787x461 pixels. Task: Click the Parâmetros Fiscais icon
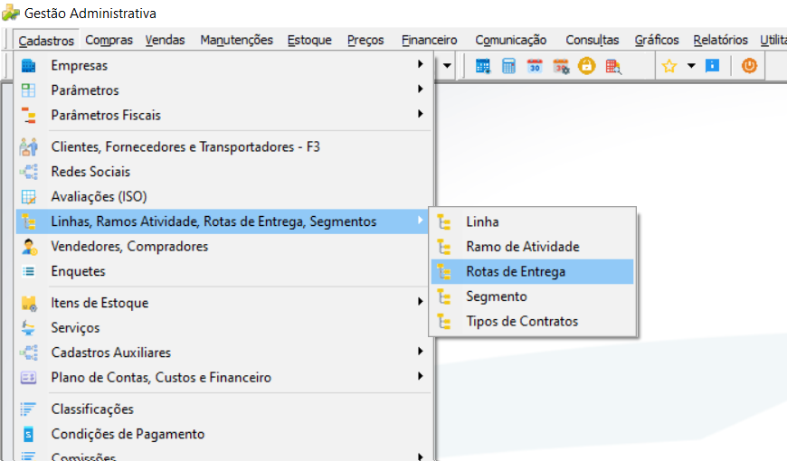29,116
